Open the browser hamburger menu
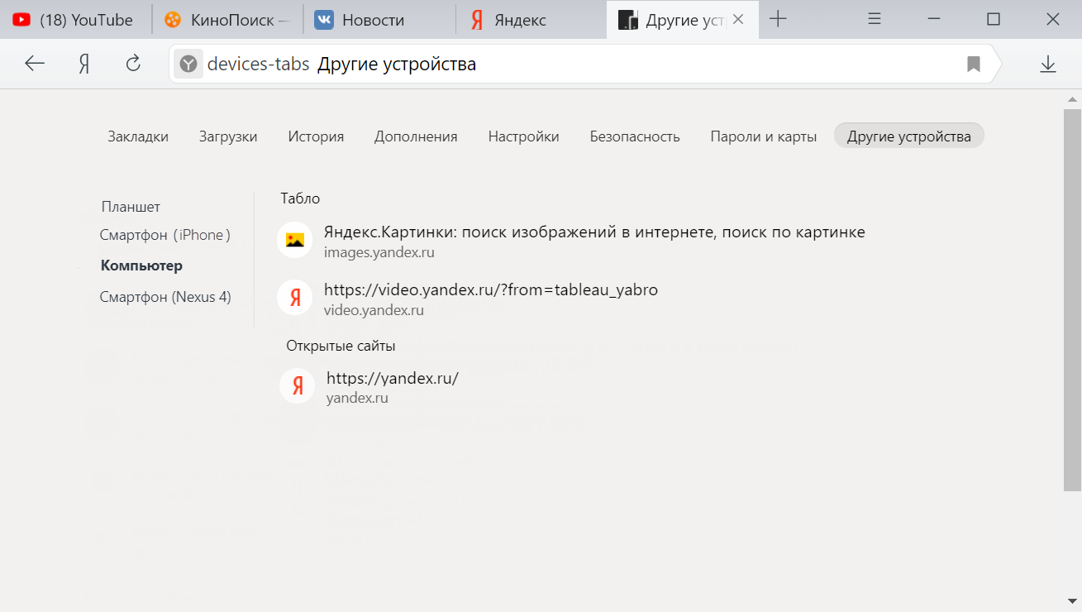 point(875,19)
